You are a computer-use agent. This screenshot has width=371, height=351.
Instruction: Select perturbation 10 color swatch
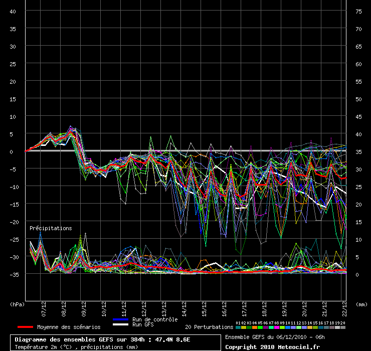288,327
